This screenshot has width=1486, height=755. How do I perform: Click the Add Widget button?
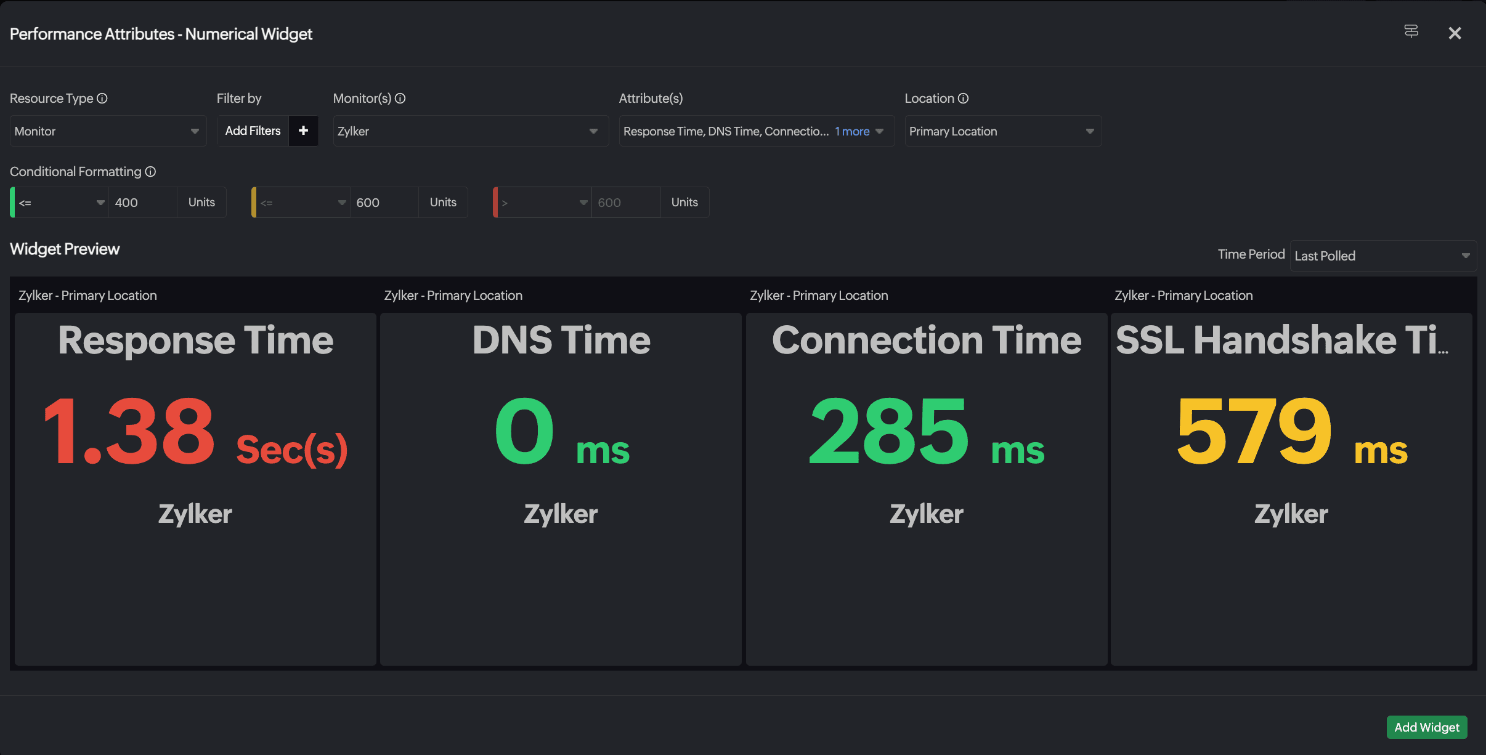coord(1426,727)
